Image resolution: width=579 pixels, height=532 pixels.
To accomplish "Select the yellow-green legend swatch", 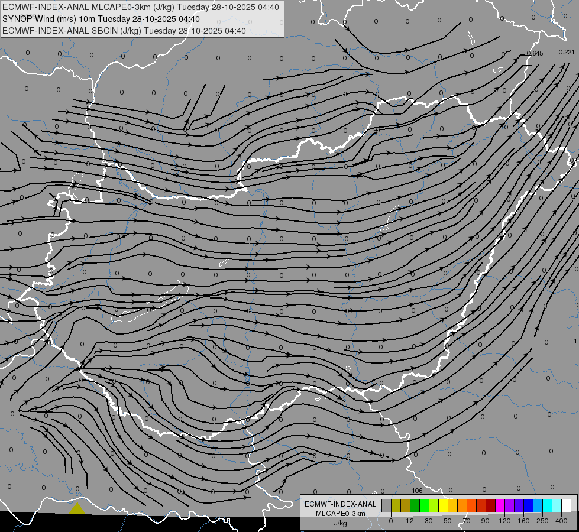I will pyautogui.click(x=434, y=505).
